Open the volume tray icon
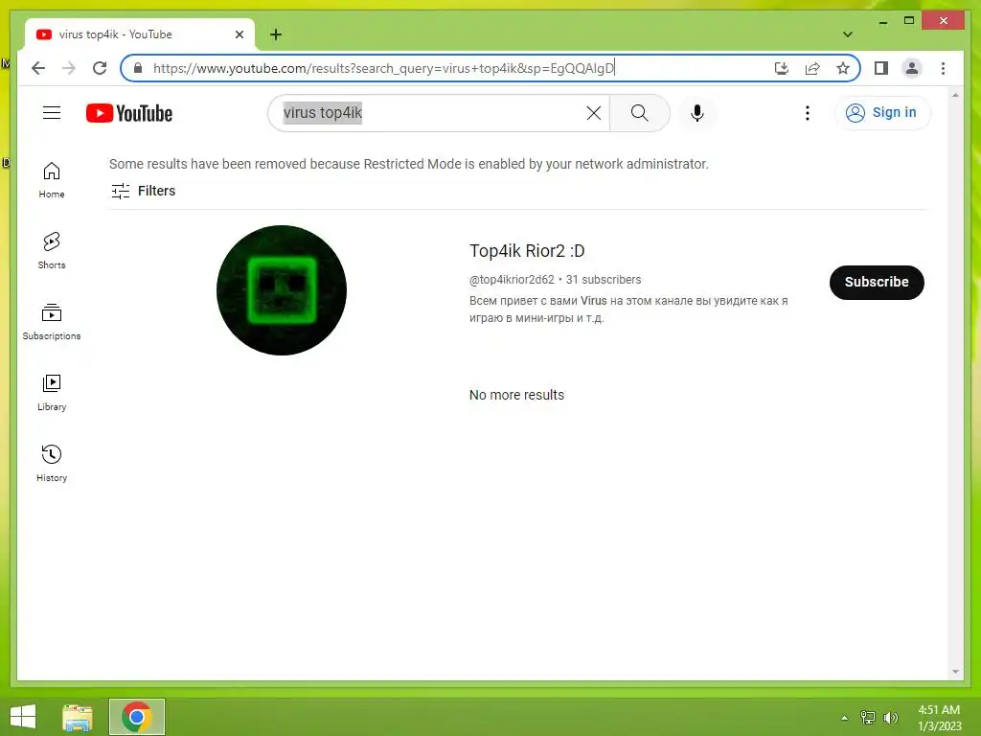Screen dimensions: 981x736 click(890, 718)
